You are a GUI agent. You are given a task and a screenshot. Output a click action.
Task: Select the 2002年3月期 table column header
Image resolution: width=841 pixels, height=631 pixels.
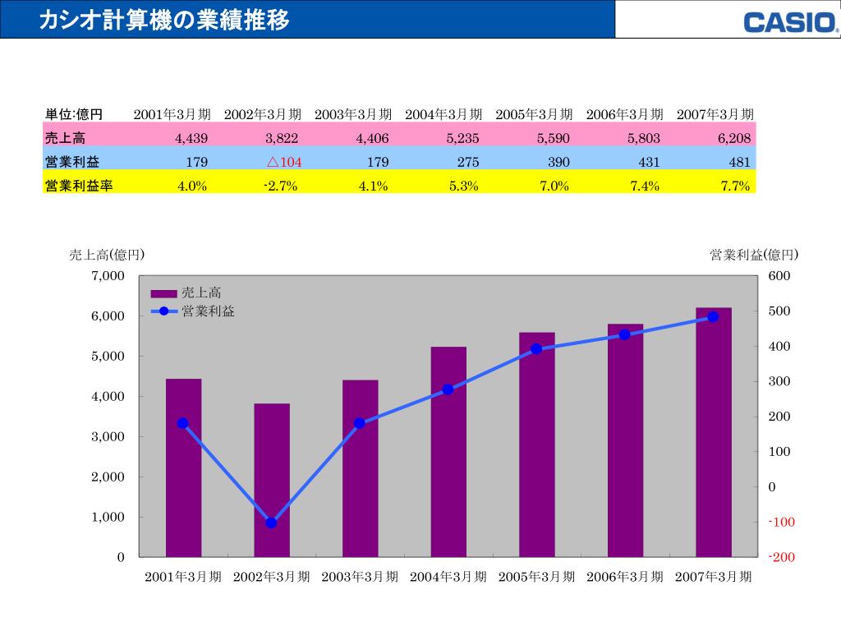click(x=263, y=114)
